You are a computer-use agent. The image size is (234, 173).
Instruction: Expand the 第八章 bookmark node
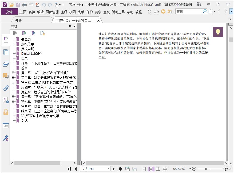[13, 106]
